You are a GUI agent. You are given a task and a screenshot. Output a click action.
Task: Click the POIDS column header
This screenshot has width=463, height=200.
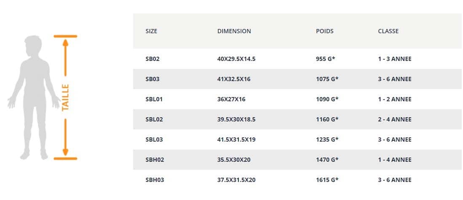[x=324, y=31]
